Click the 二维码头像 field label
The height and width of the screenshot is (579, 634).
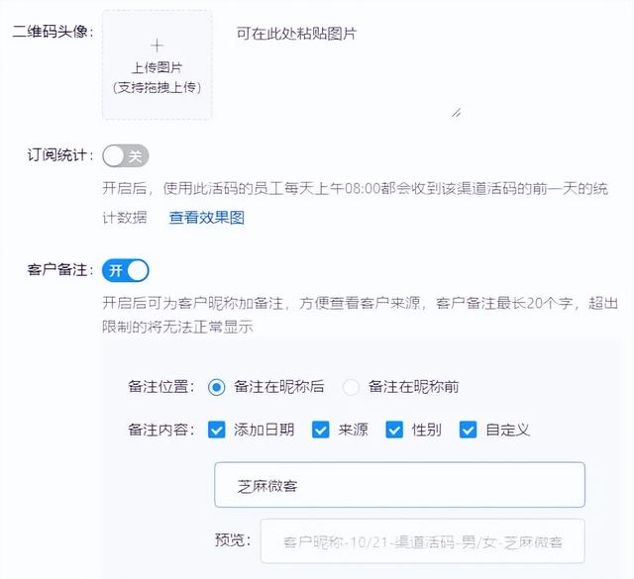pyautogui.click(x=53, y=32)
